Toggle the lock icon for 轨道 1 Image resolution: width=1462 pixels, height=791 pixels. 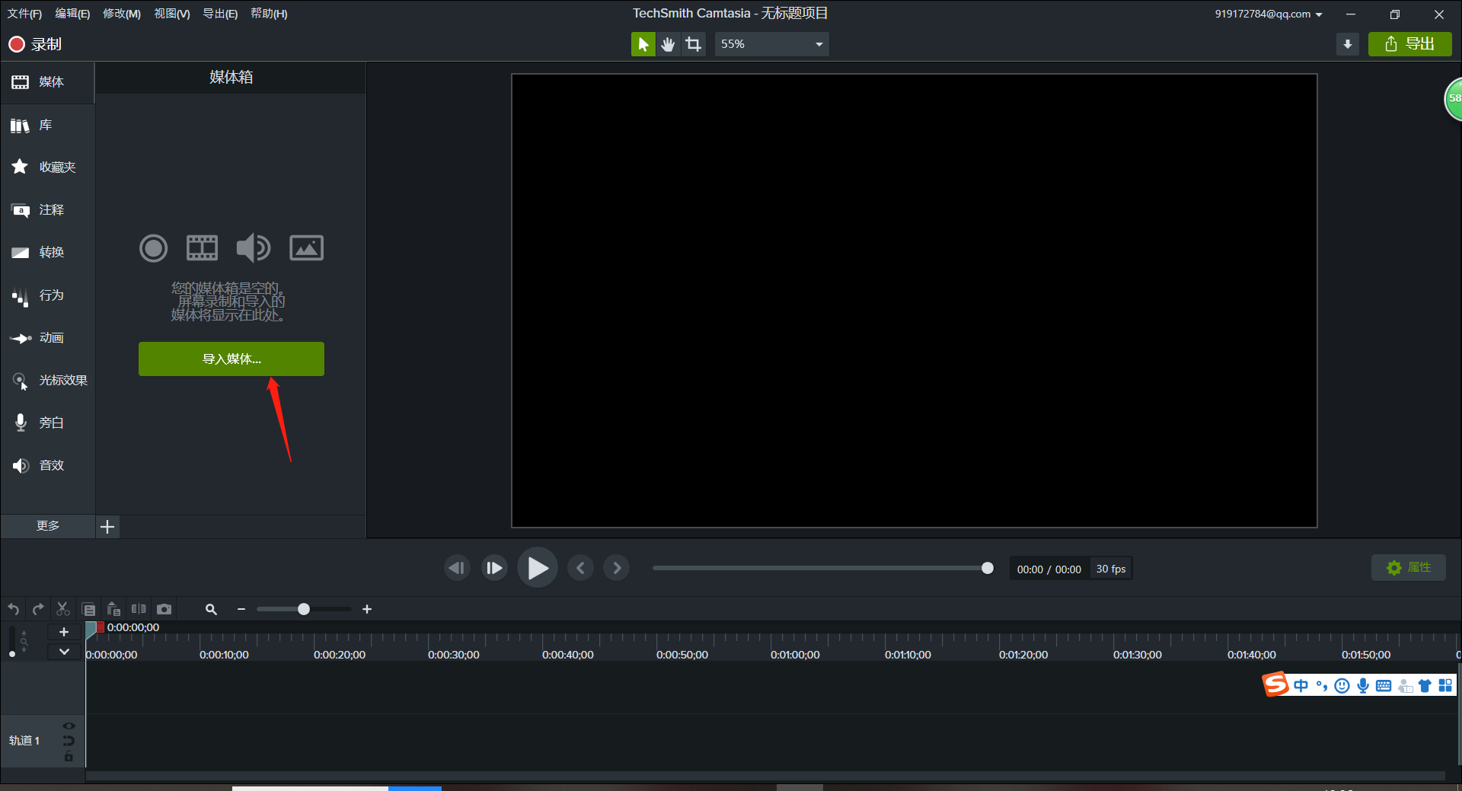tap(69, 756)
